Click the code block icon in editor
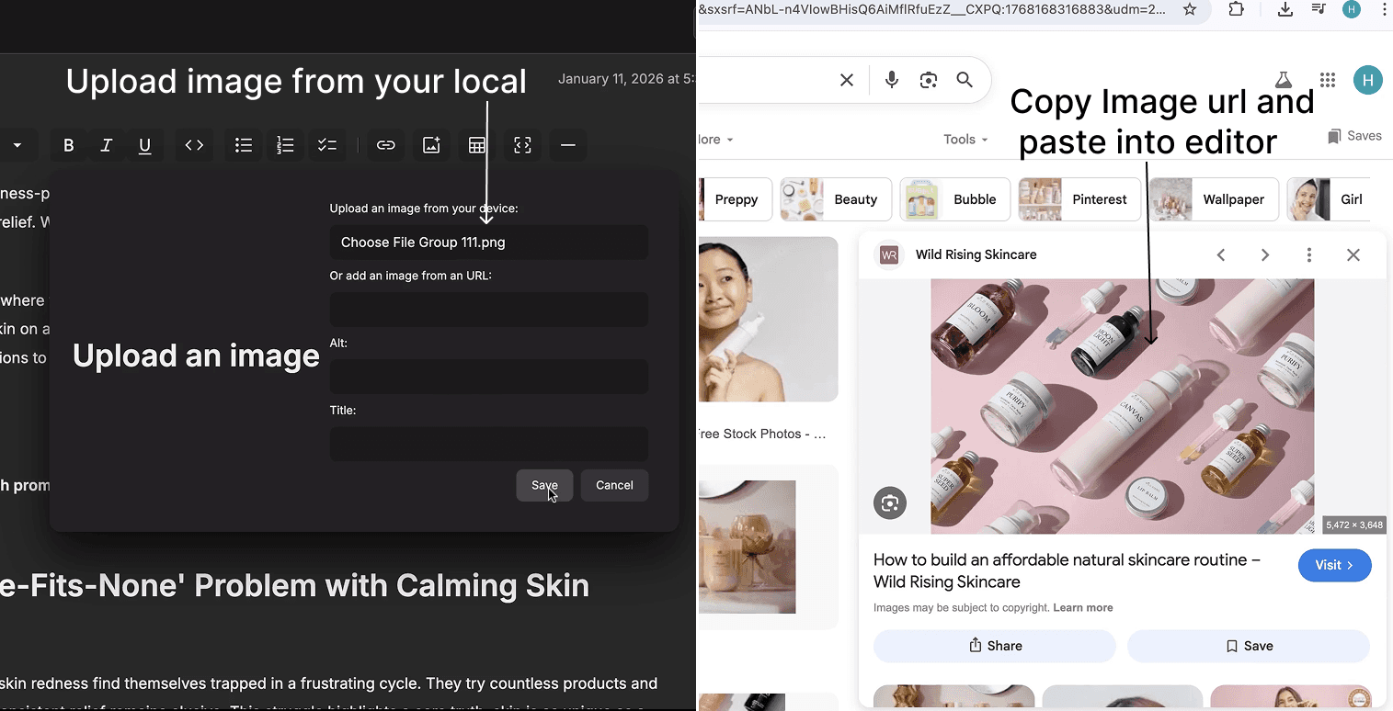Viewport: 1393px width, 711px height. click(x=193, y=144)
